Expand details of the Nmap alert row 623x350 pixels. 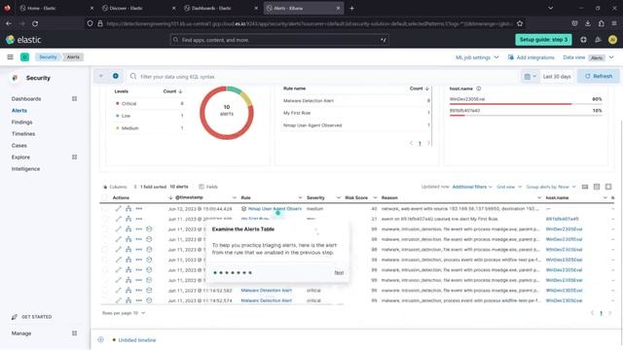pyautogui.click(x=118, y=208)
